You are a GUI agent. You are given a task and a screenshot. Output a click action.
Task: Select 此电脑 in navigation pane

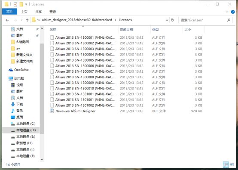pos(19,78)
